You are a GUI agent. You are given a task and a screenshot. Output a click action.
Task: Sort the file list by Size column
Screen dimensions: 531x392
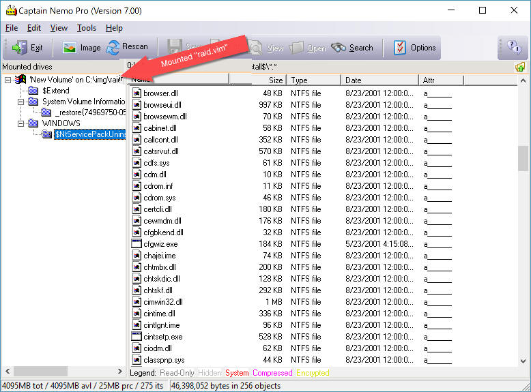coord(258,80)
